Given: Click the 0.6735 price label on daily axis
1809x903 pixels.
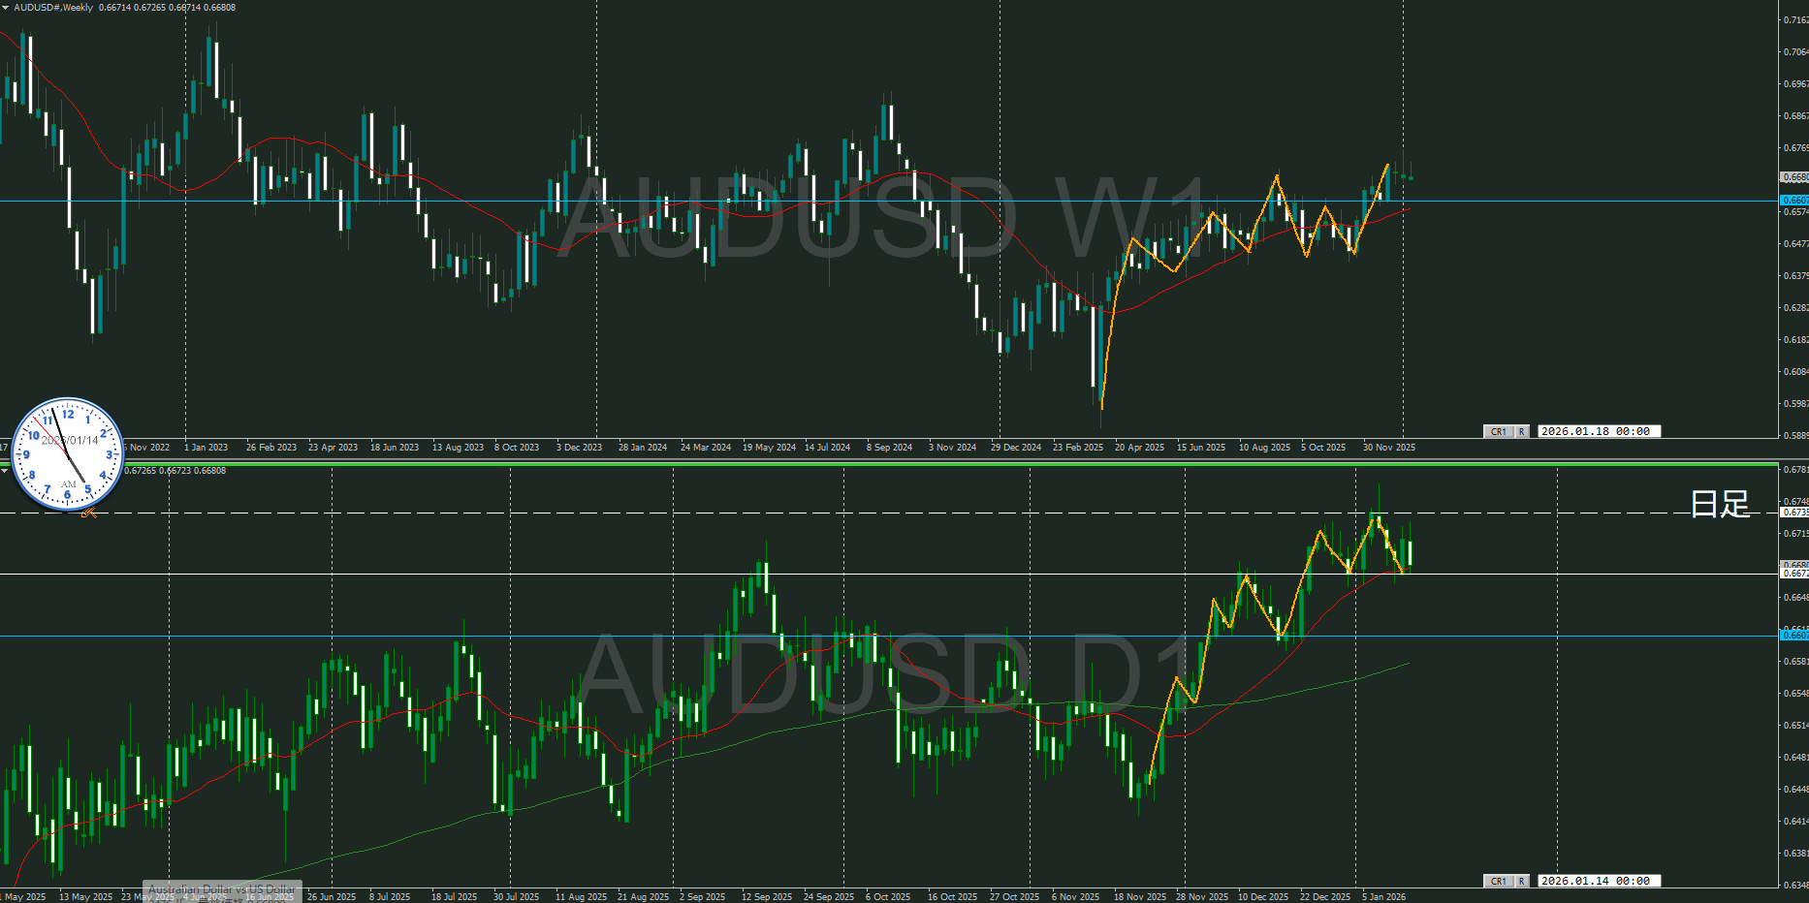Looking at the screenshot, I should coord(1794,512).
